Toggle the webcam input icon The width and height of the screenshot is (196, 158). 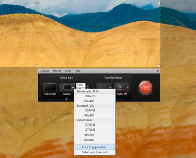pyautogui.click(x=102, y=86)
